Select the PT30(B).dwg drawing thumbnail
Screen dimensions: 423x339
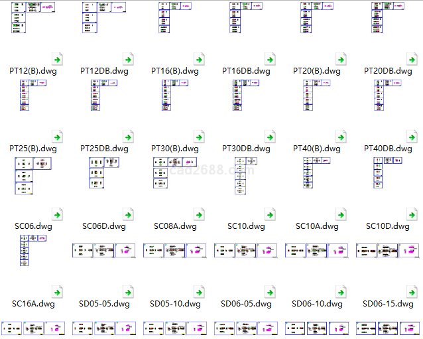174,95
